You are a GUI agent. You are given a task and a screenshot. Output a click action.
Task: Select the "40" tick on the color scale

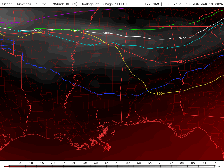pyautogui.click(x=96, y=163)
